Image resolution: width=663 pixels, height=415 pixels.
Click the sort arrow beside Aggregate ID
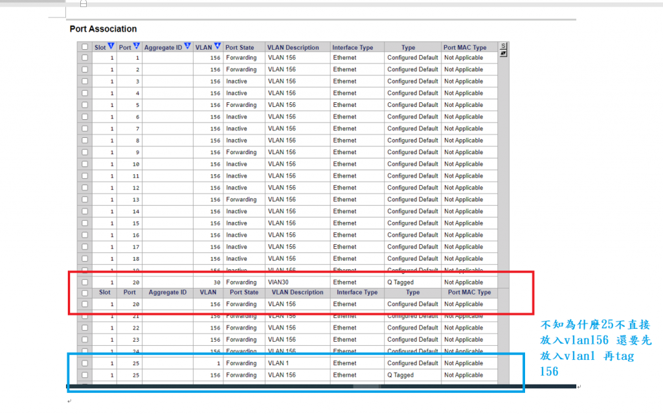pyautogui.click(x=188, y=46)
